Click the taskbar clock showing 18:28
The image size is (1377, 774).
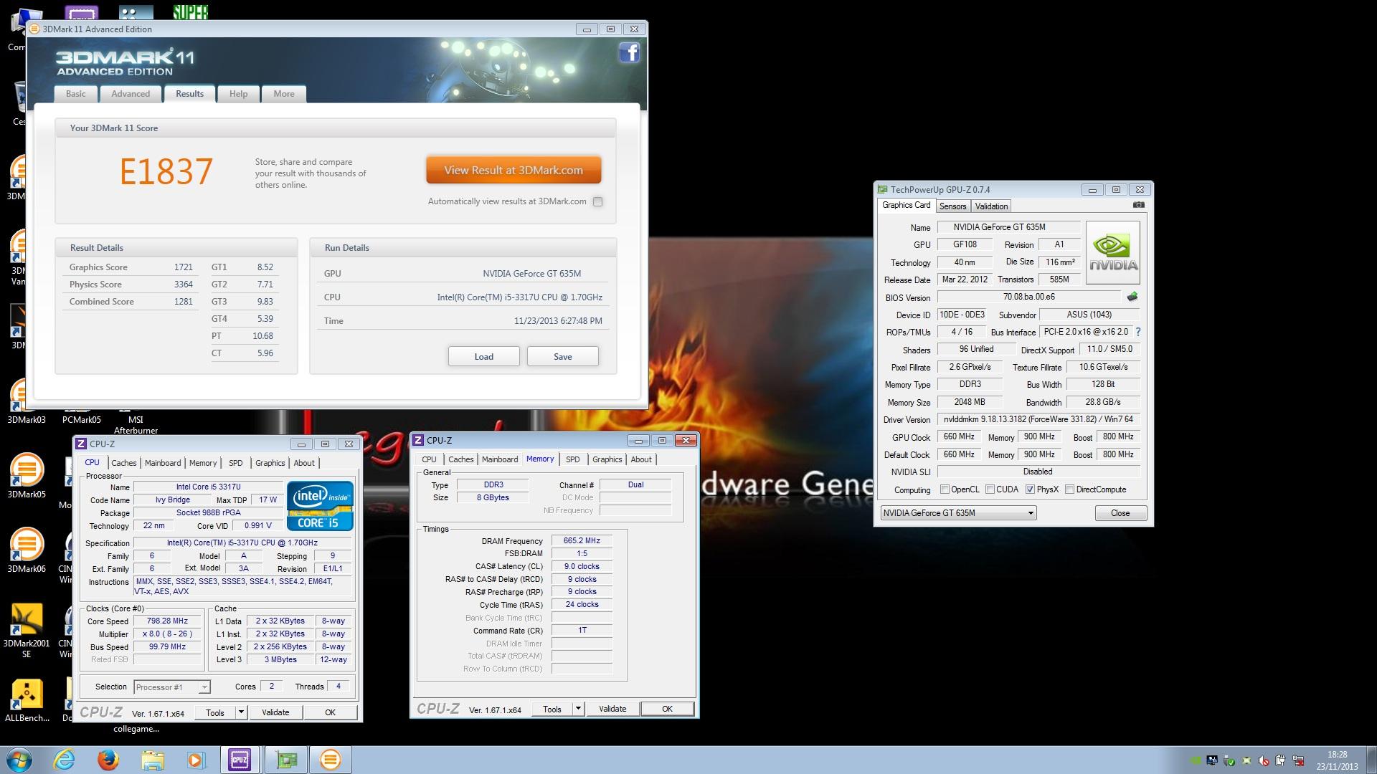pos(1336,760)
